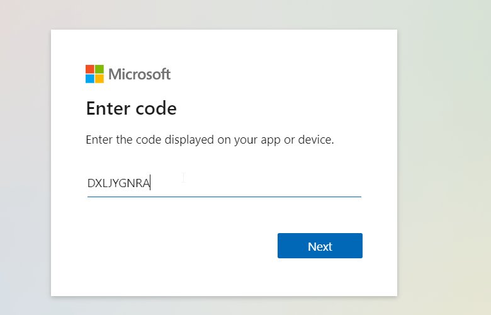Screen dimensions: 491x315
Task: Click the green square in Microsoft logo
Action: [99, 69]
